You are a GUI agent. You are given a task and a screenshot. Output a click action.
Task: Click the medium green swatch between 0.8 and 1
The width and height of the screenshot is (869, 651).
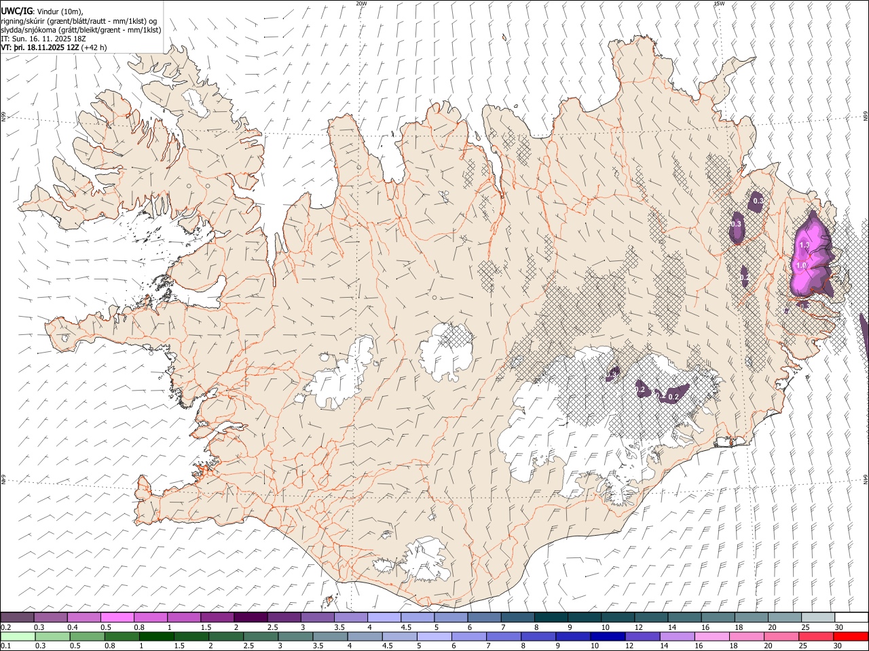[122, 636]
